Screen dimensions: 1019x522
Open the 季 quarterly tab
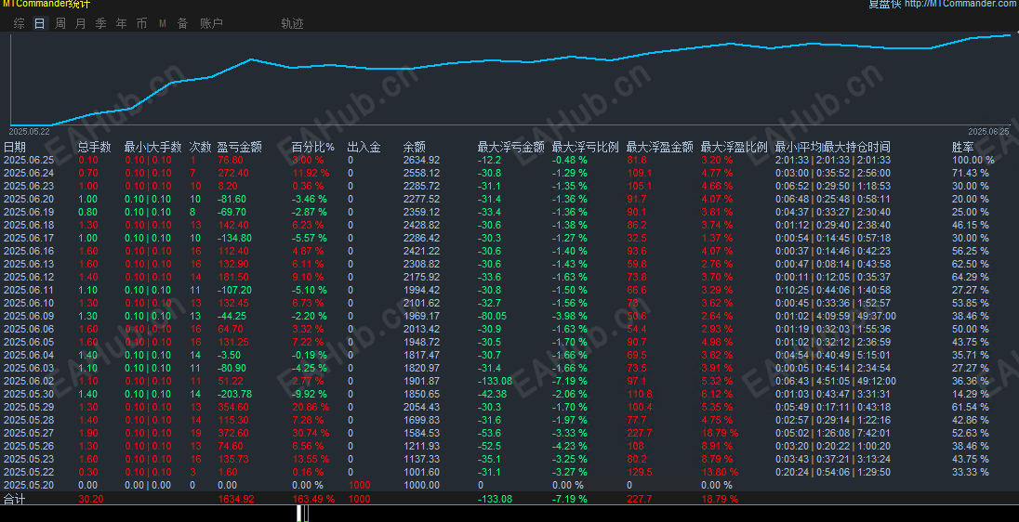pyautogui.click(x=100, y=23)
